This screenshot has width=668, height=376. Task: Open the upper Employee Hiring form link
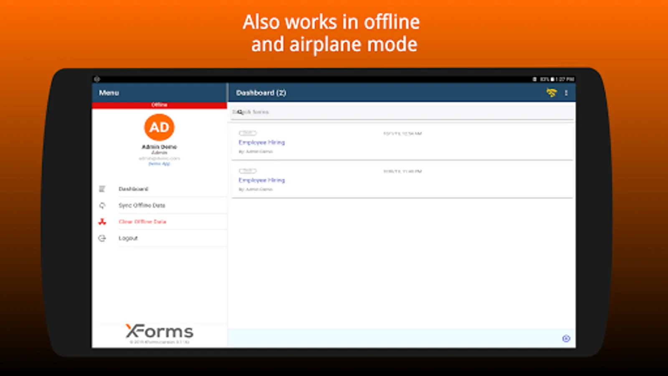(262, 142)
